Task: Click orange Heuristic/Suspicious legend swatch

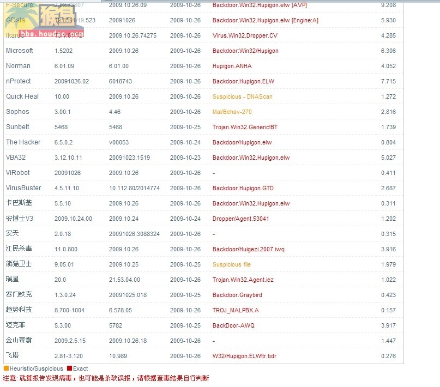Action: pyautogui.click(x=6, y=368)
